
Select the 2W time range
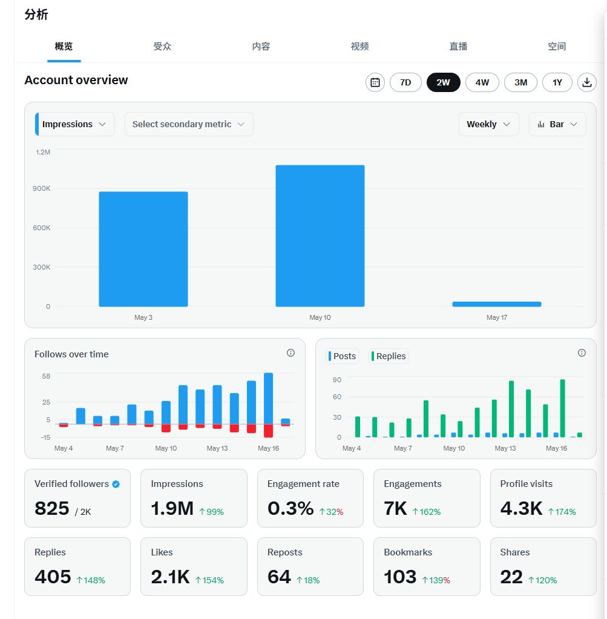click(444, 82)
